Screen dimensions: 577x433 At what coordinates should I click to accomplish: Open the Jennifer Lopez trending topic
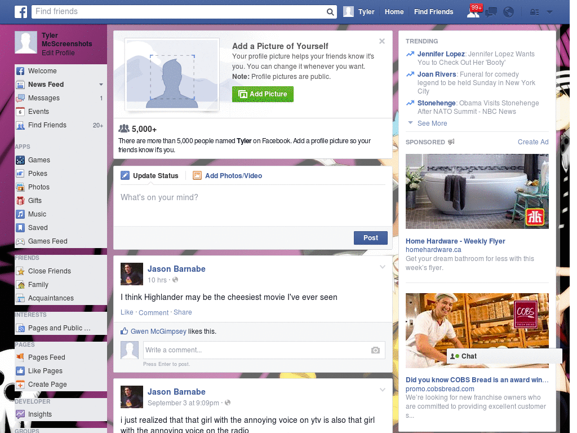[441, 54]
